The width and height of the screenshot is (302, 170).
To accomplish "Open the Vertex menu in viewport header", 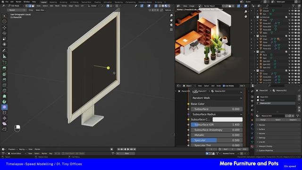I will coord(64,6).
